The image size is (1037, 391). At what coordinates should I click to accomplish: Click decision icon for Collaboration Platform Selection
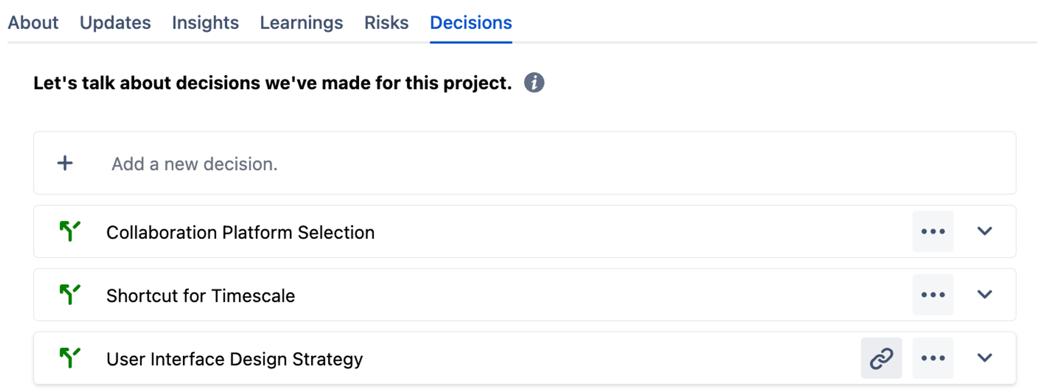point(70,231)
